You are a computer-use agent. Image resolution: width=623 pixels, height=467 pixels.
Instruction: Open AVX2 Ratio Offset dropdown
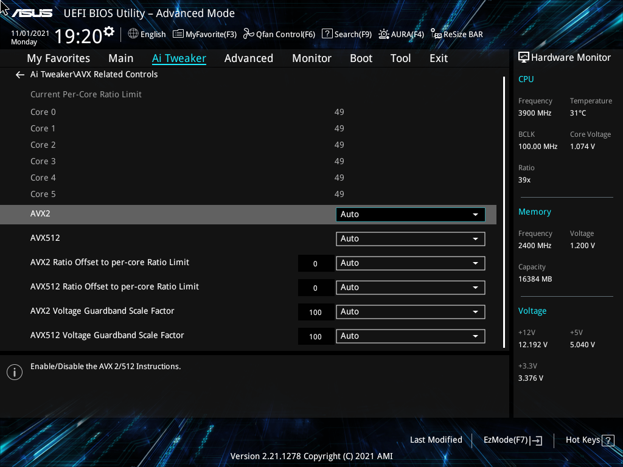(x=411, y=263)
